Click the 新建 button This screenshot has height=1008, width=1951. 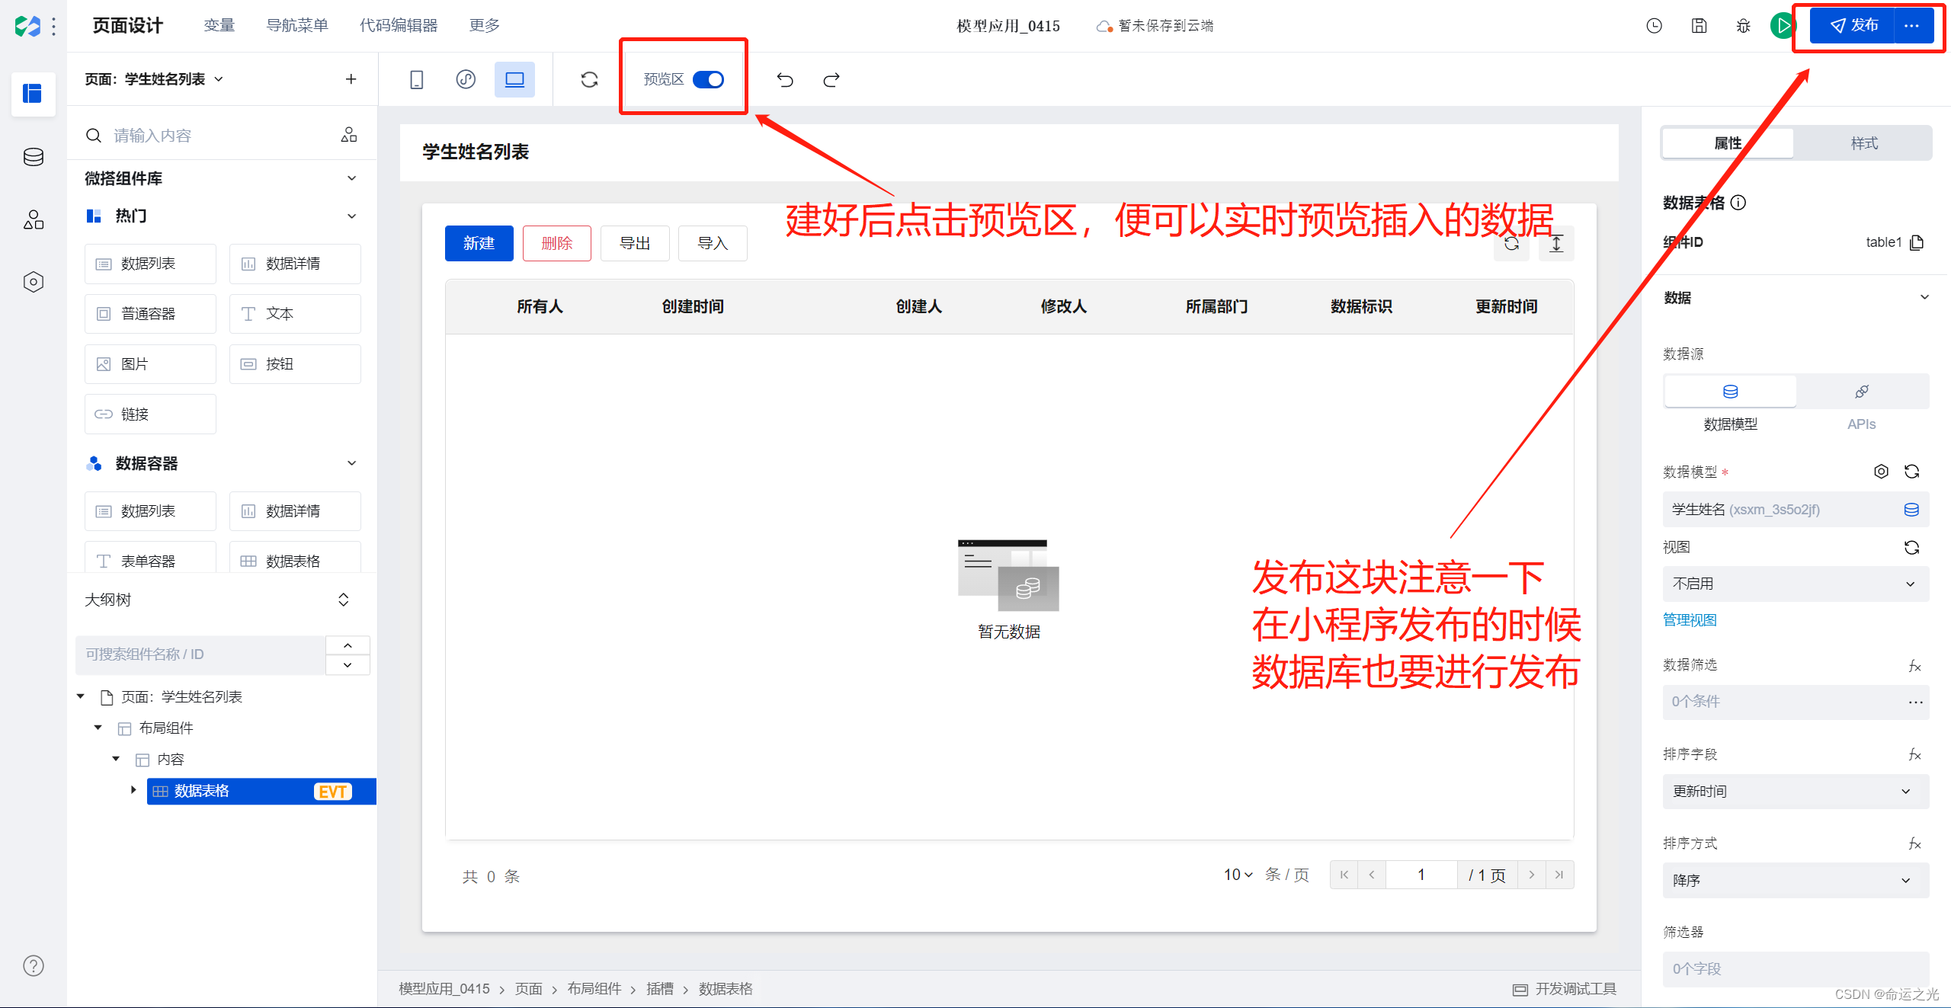click(479, 243)
